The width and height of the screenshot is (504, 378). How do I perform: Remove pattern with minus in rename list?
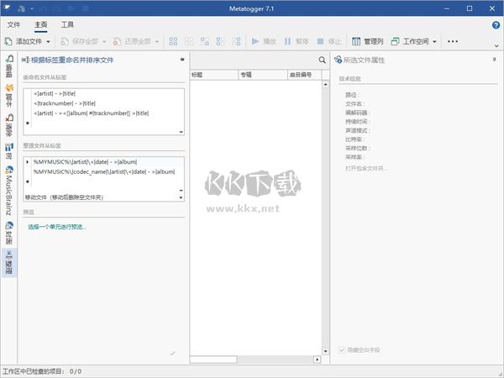pyautogui.click(x=181, y=132)
